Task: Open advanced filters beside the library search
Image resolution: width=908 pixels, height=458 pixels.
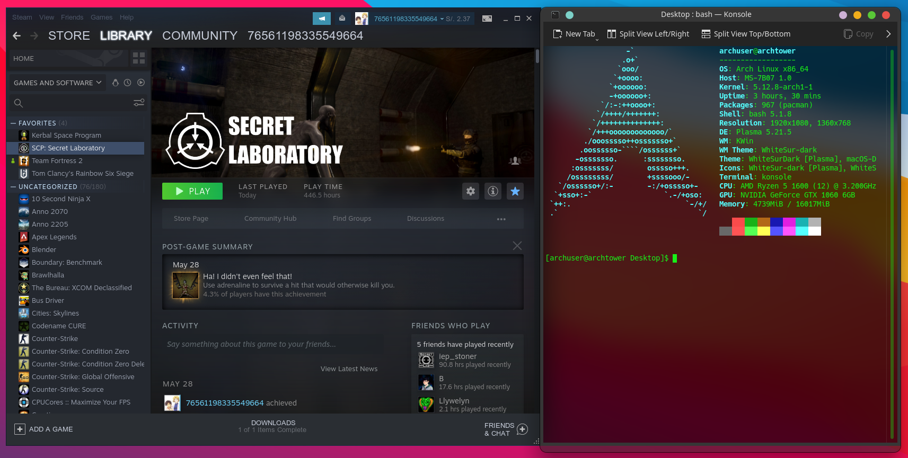Action: 139,103
